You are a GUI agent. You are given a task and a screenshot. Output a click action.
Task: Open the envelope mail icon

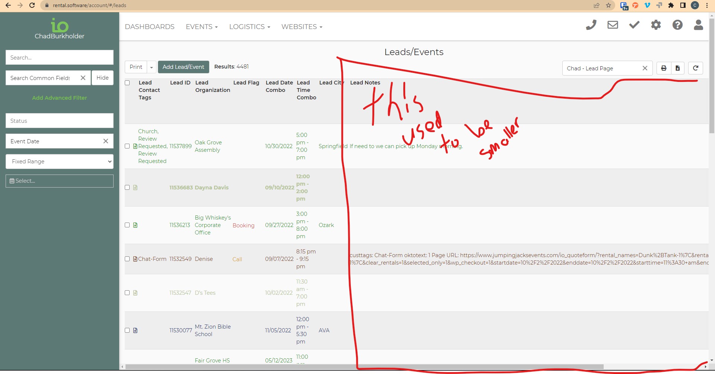point(613,25)
